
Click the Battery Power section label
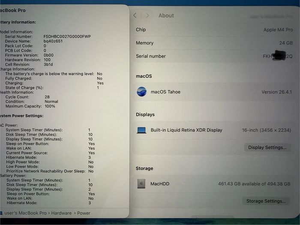pos(13,176)
